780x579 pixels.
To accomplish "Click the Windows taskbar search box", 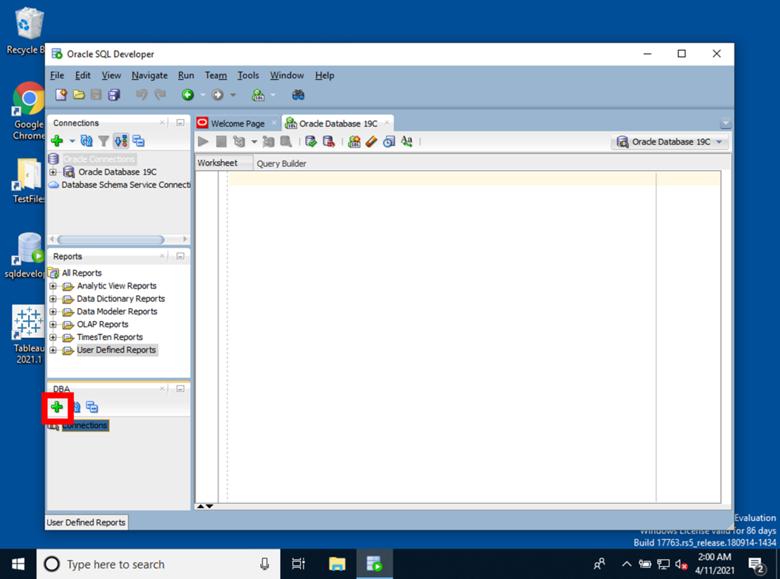I will [158, 564].
